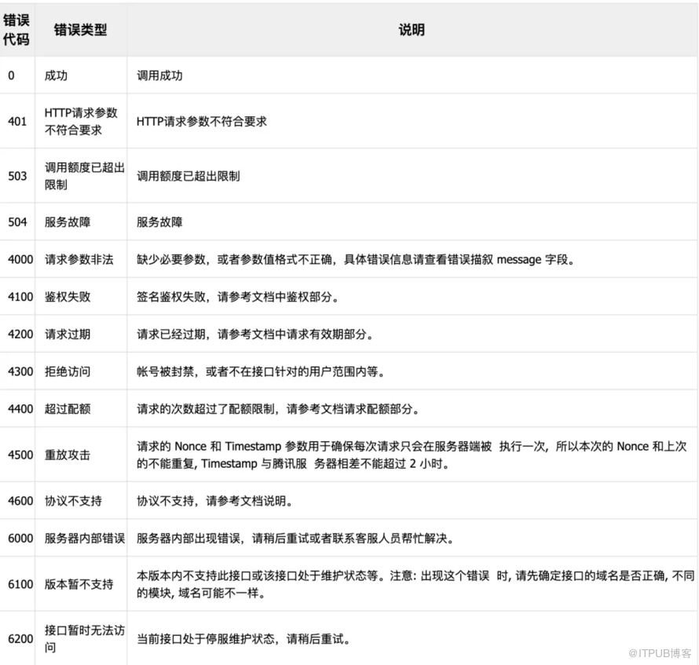
Task: Click the 错误代码 column header
Action: pyautogui.click(x=16, y=30)
